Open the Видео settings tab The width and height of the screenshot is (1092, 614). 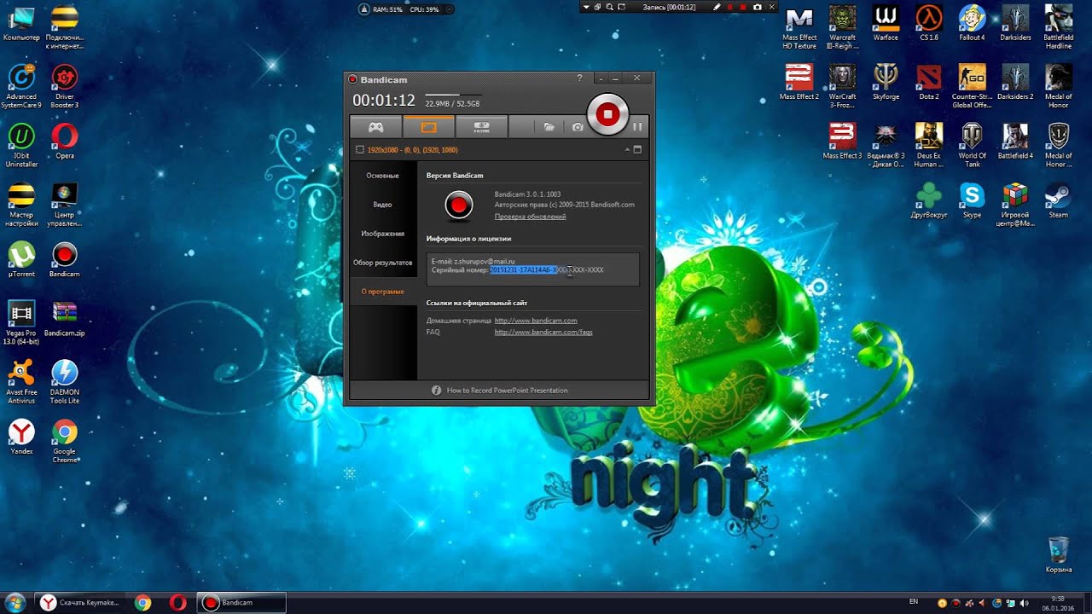point(383,205)
